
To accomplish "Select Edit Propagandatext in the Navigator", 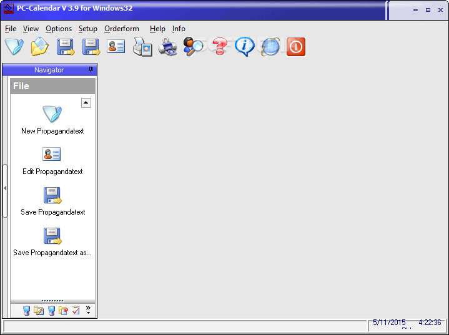I will point(52,161).
